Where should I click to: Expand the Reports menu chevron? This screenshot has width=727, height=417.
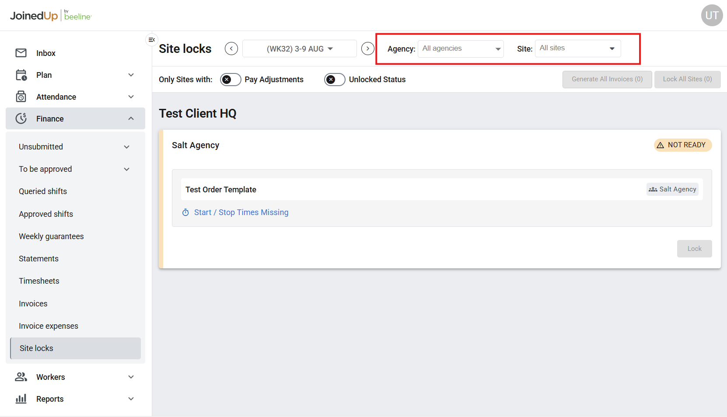131,399
